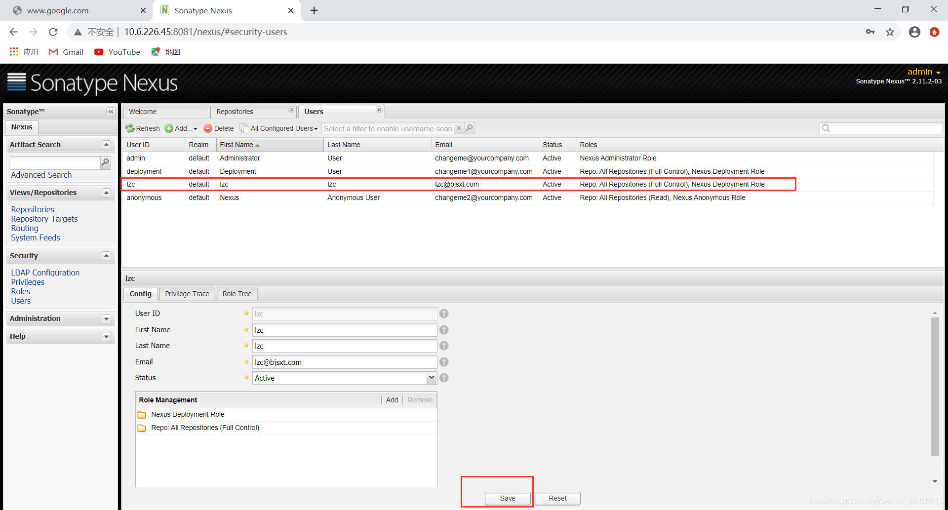Image resolution: width=948 pixels, height=510 pixels.
Task: Collapse the Security section
Action: [x=106, y=256]
